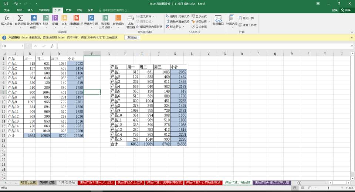
Task: Switch to the Insert (插入) tab
Action: pos(30,10)
